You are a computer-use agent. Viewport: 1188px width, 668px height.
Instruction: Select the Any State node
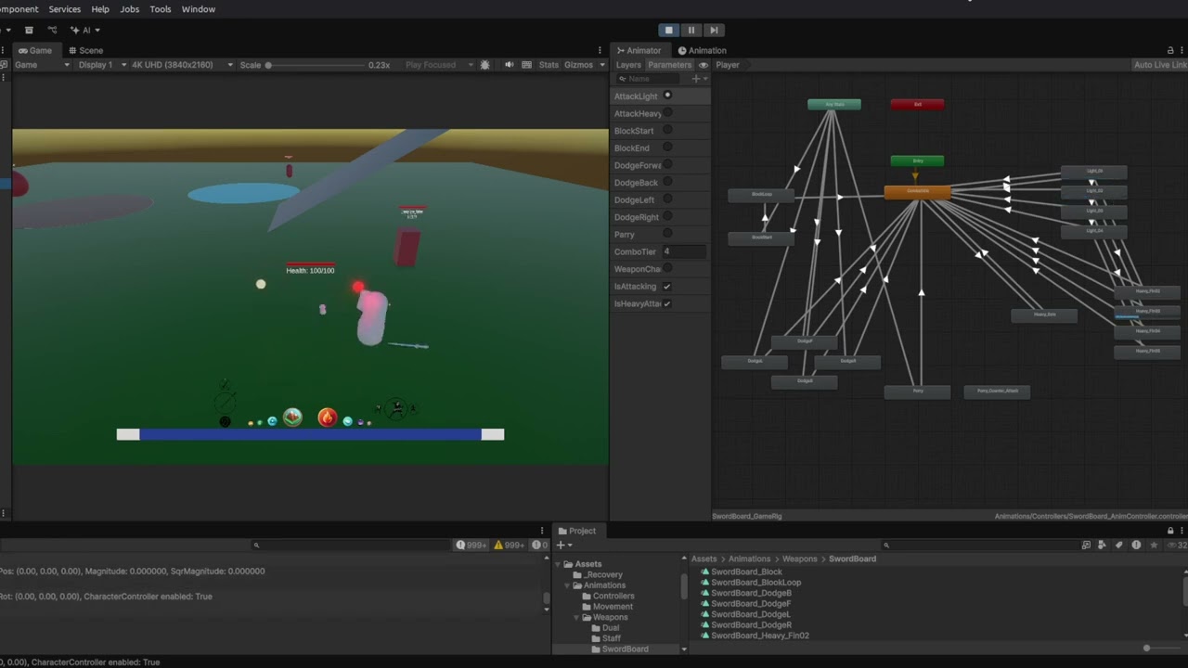834,105
